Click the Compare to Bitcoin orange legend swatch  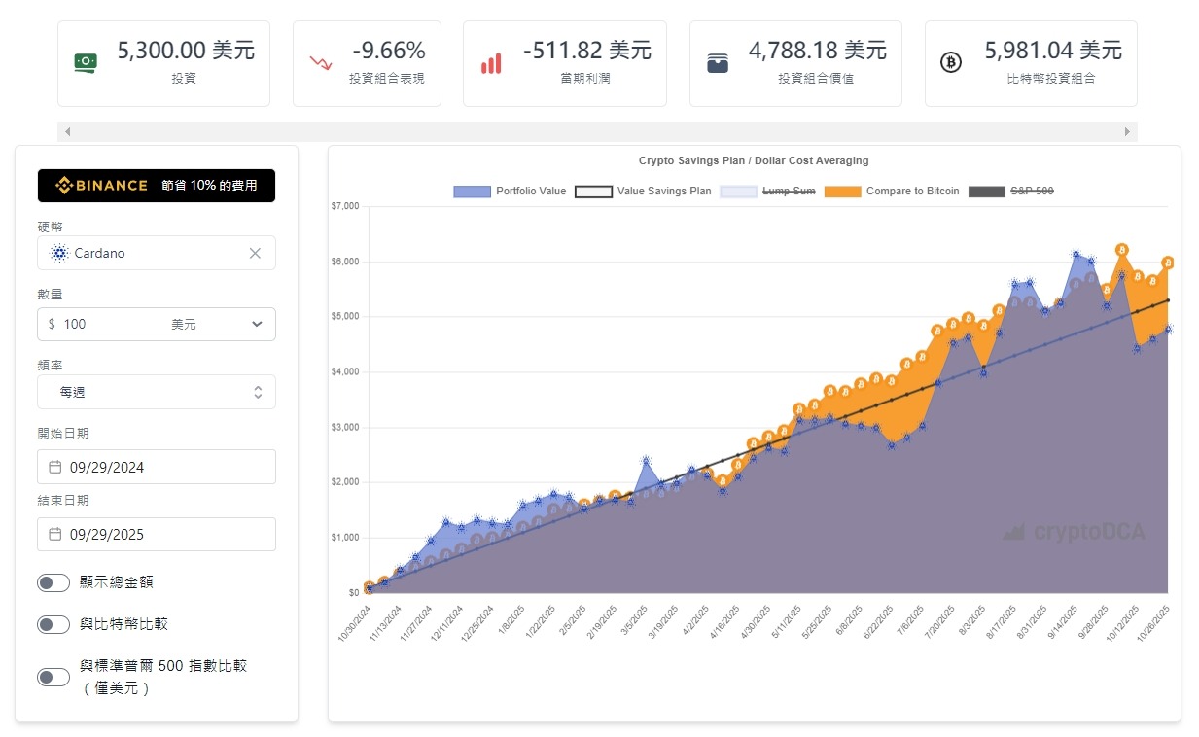click(x=842, y=192)
